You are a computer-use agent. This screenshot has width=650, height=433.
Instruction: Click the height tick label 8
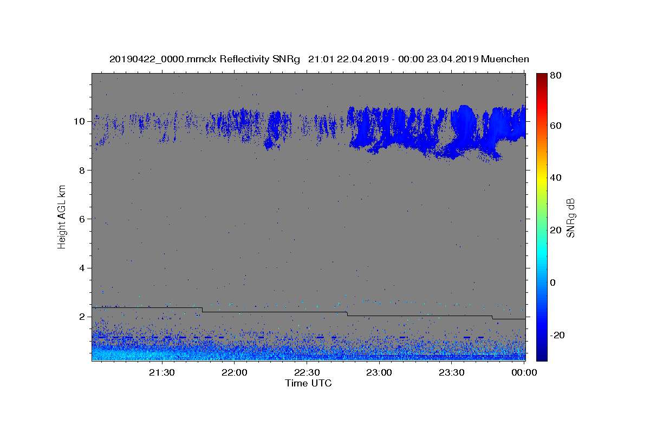82,170
